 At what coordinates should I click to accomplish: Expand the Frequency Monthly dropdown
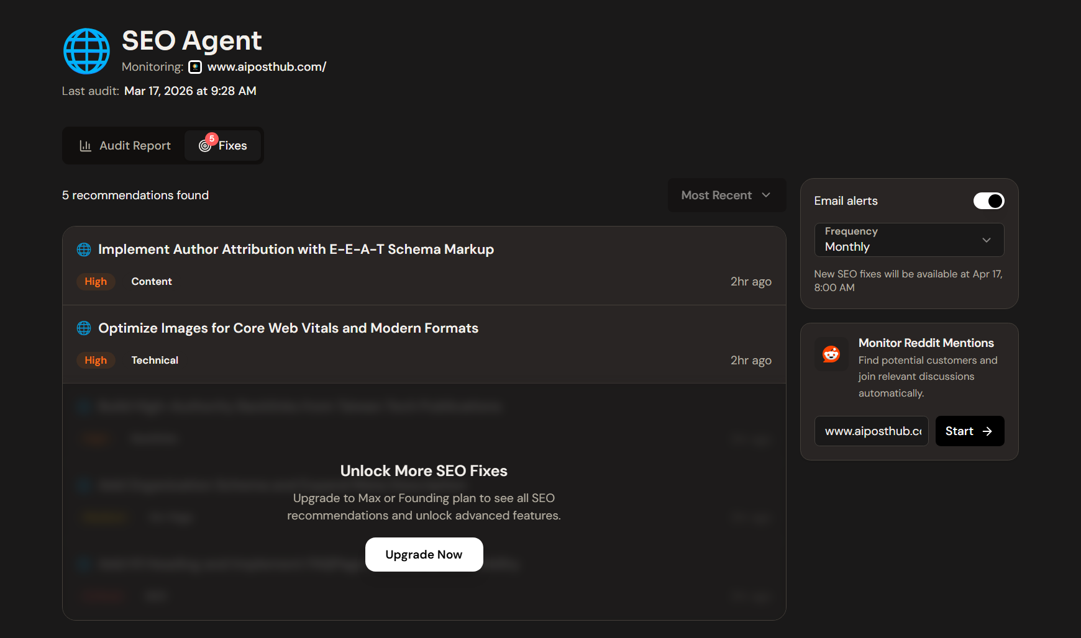point(908,240)
